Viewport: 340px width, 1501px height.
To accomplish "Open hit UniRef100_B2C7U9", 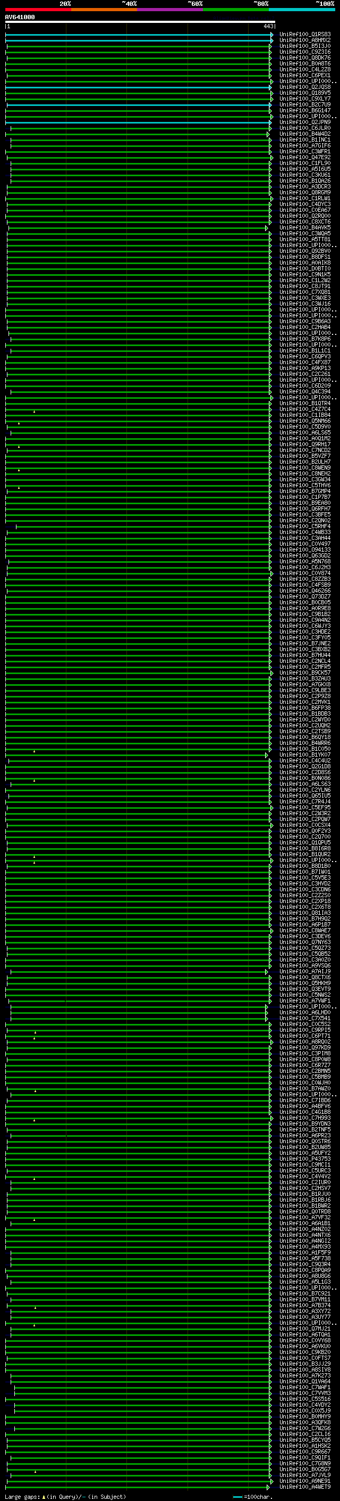I will click(x=305, y=105).
